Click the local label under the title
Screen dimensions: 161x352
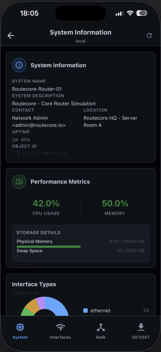coord(80,41)
